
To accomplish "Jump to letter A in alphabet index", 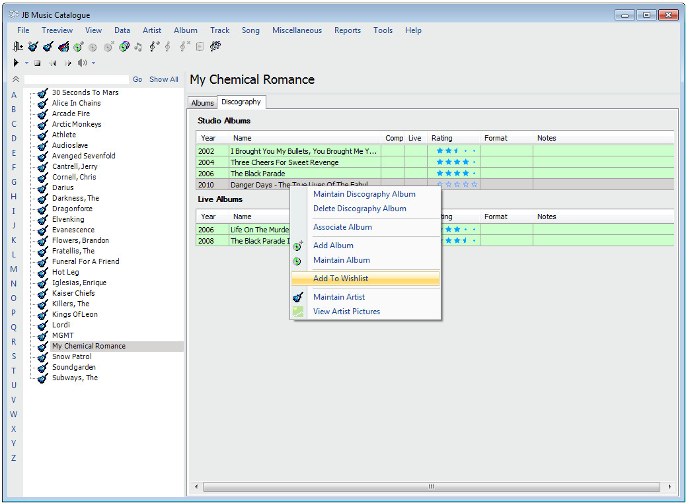I will [x=14, y=95].
